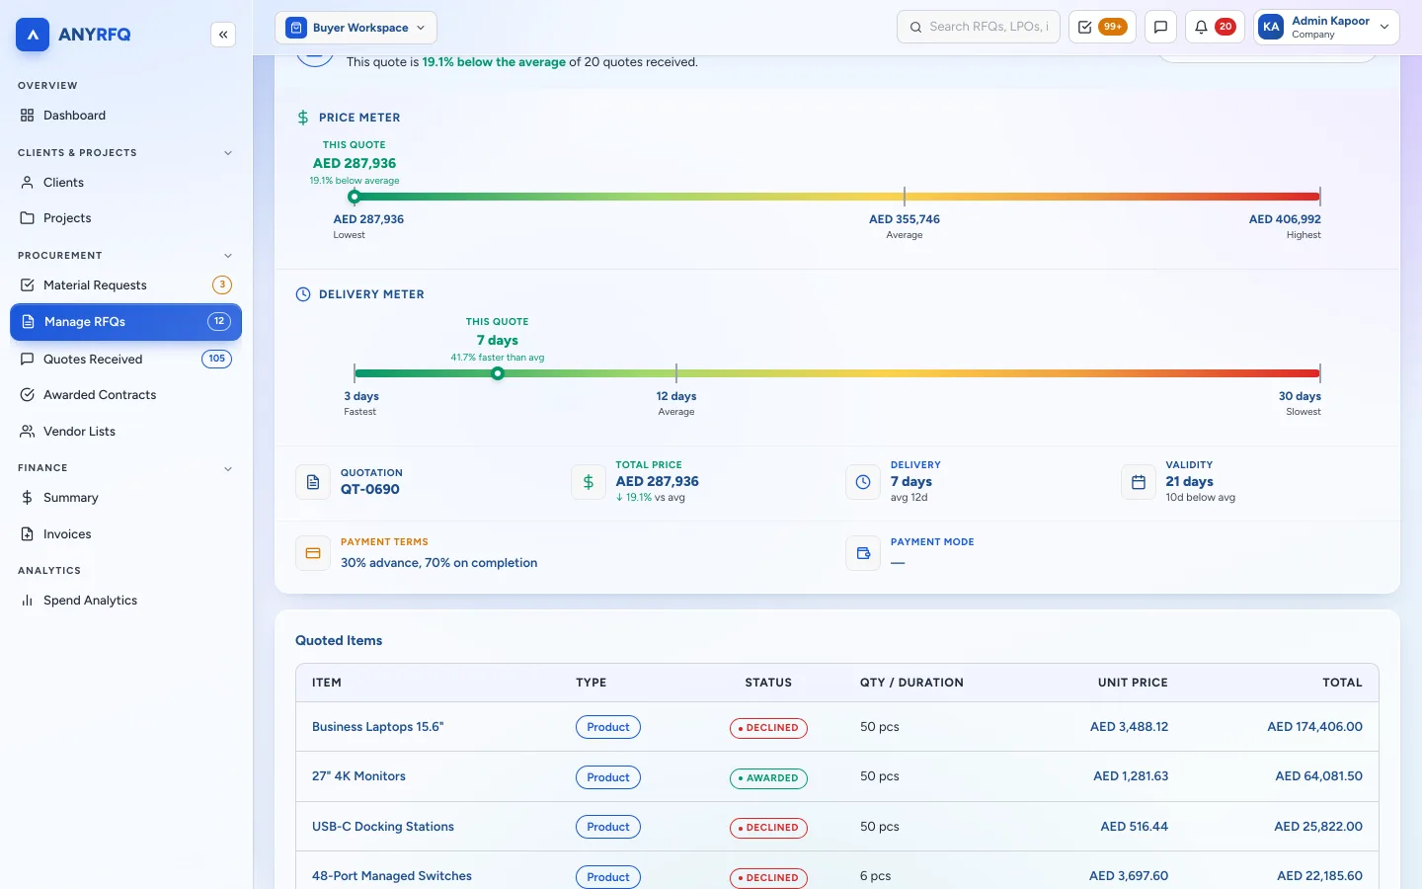1422x889 pixels.
Task: Collapse the sidebar with the double-chevron button
Action: pyautogui.click(x=223, y=35)
